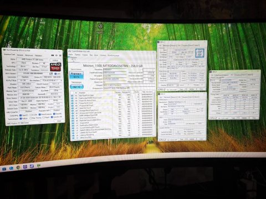Select the C: drive entry in CrystalDiskInfo disk bar
Image resolution: width=266 pixels, height=199 pixels.
pyautogui.click(x=73, y=59)
